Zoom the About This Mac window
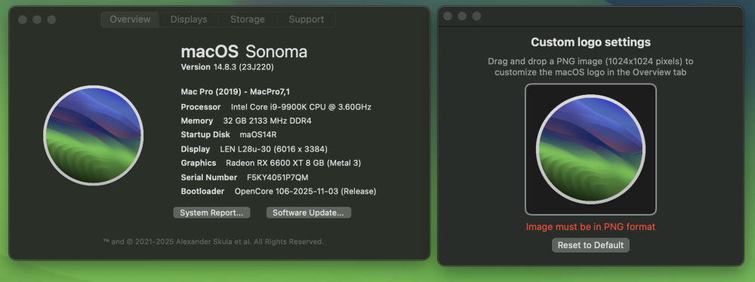Screen dimensions: 755x282 [51, 20]
